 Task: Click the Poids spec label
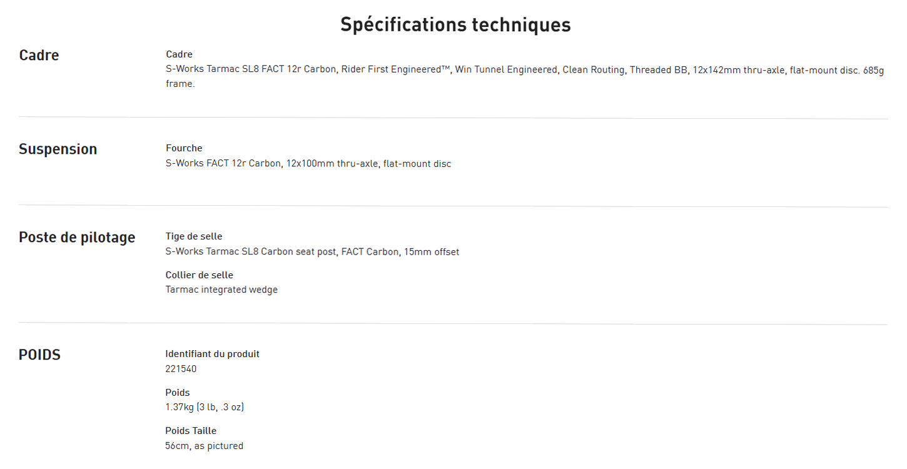tap(178, 393)
